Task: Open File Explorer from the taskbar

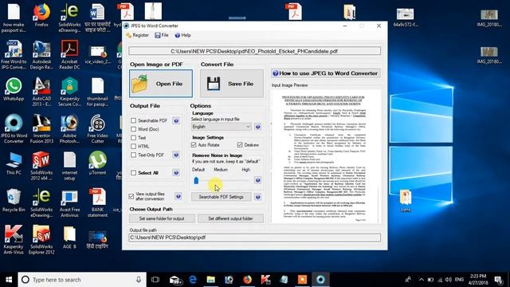Action: tap(210, 280)
